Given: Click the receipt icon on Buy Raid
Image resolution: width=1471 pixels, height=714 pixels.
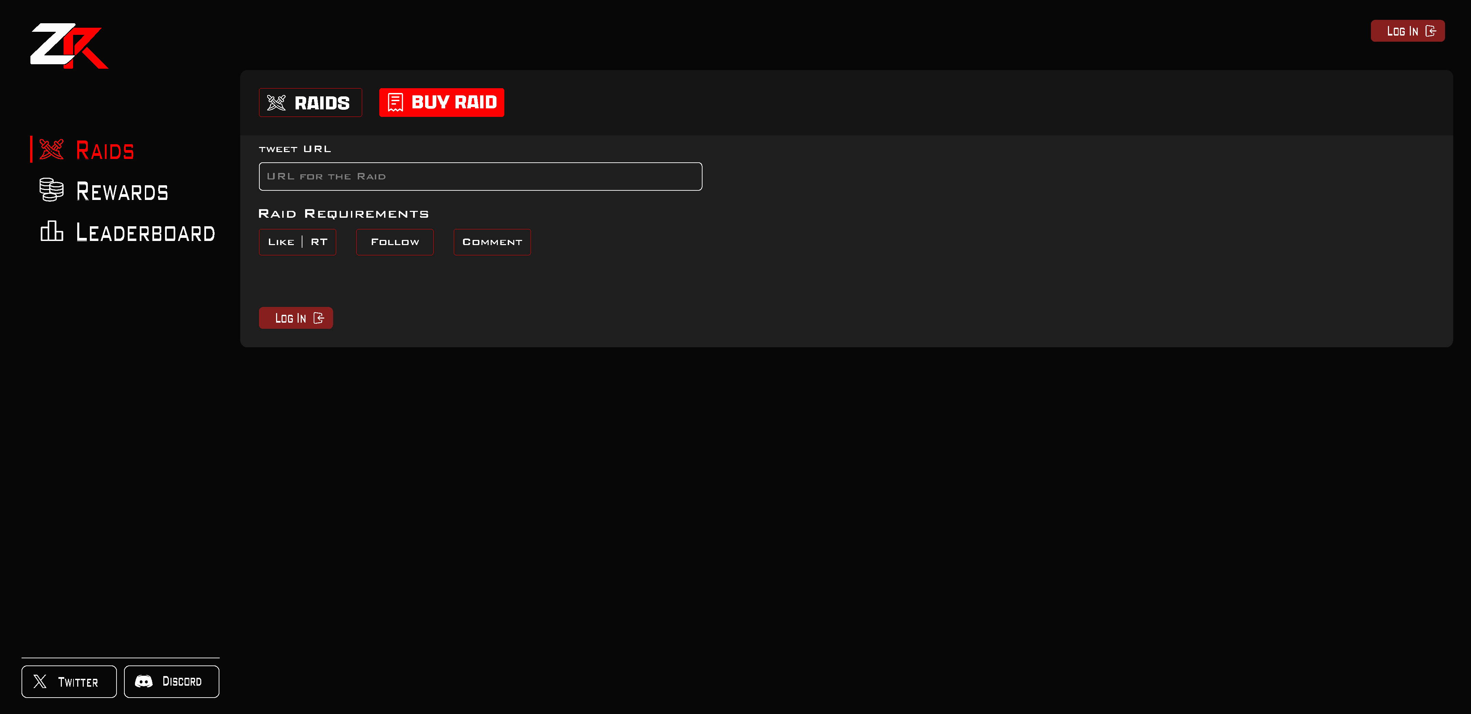Looking at the screenshot, I should click(395, 103).
